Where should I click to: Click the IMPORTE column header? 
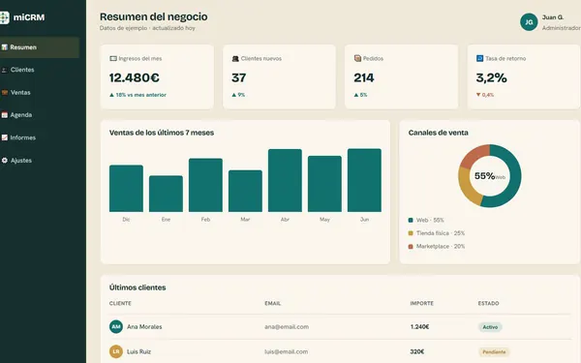(421, 303)
